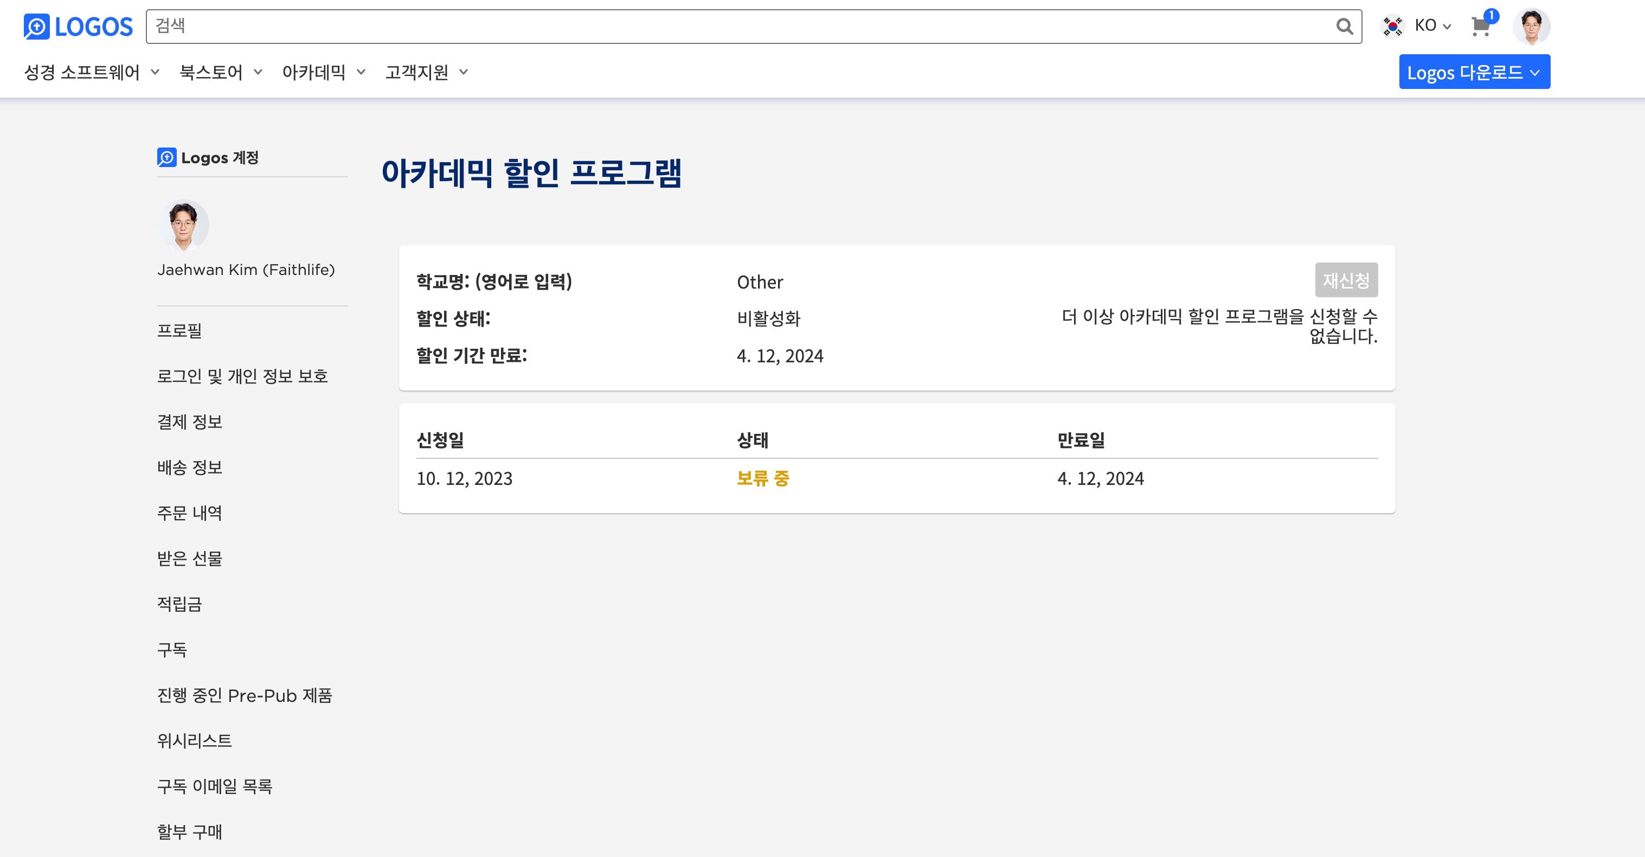1645x857 pixels.
Task: Open 받은 선물 in sidebar
Action: [x=190, y=559]
